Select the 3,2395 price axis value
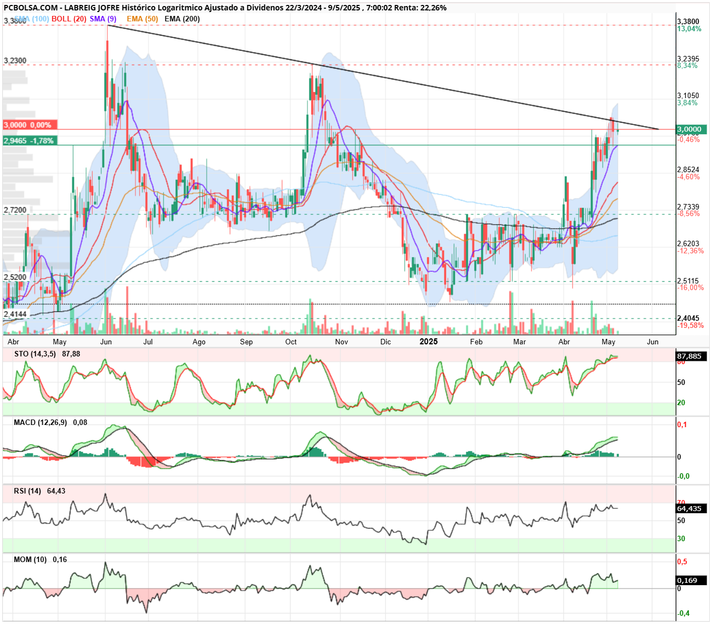 coord(688,59)
